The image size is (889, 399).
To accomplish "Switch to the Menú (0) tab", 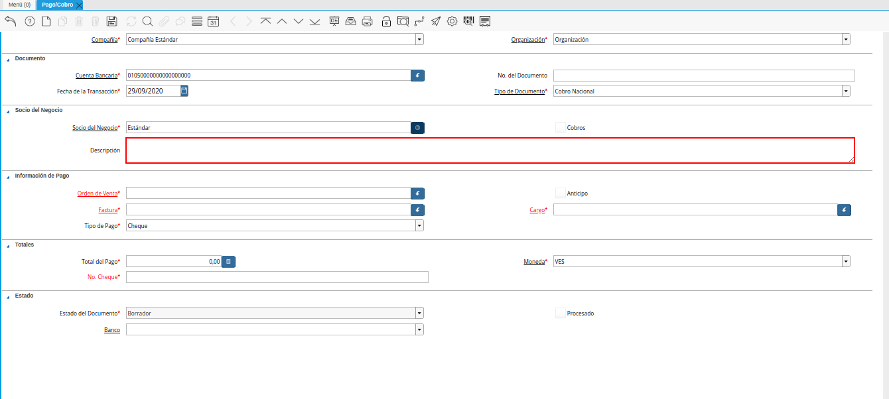I will (19, 5).
